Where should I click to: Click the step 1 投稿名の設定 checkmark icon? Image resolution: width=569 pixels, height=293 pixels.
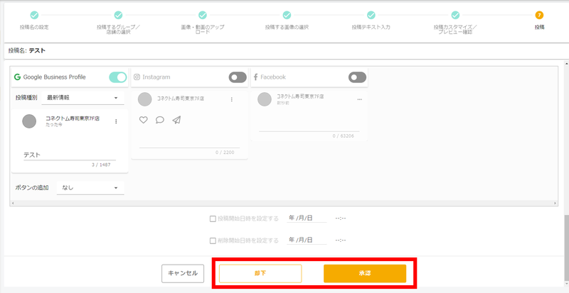point(34,15)
